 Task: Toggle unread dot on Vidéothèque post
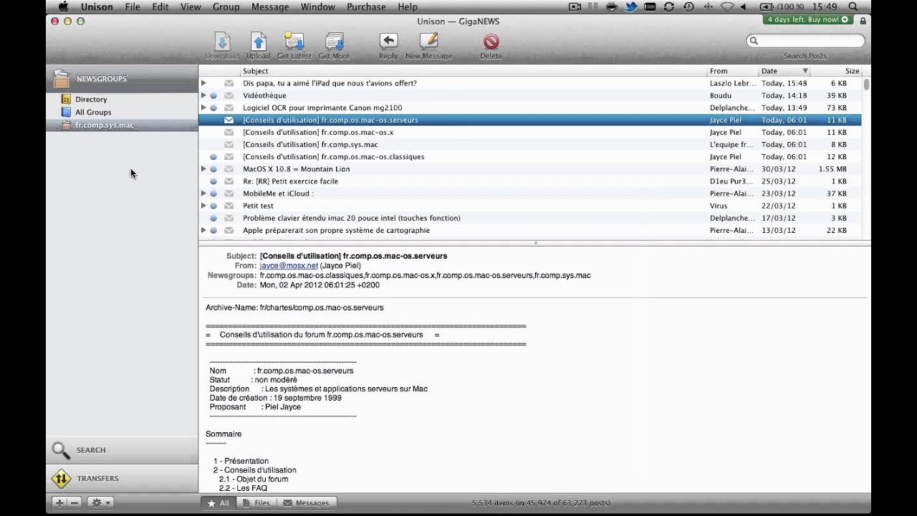point(213,95)
